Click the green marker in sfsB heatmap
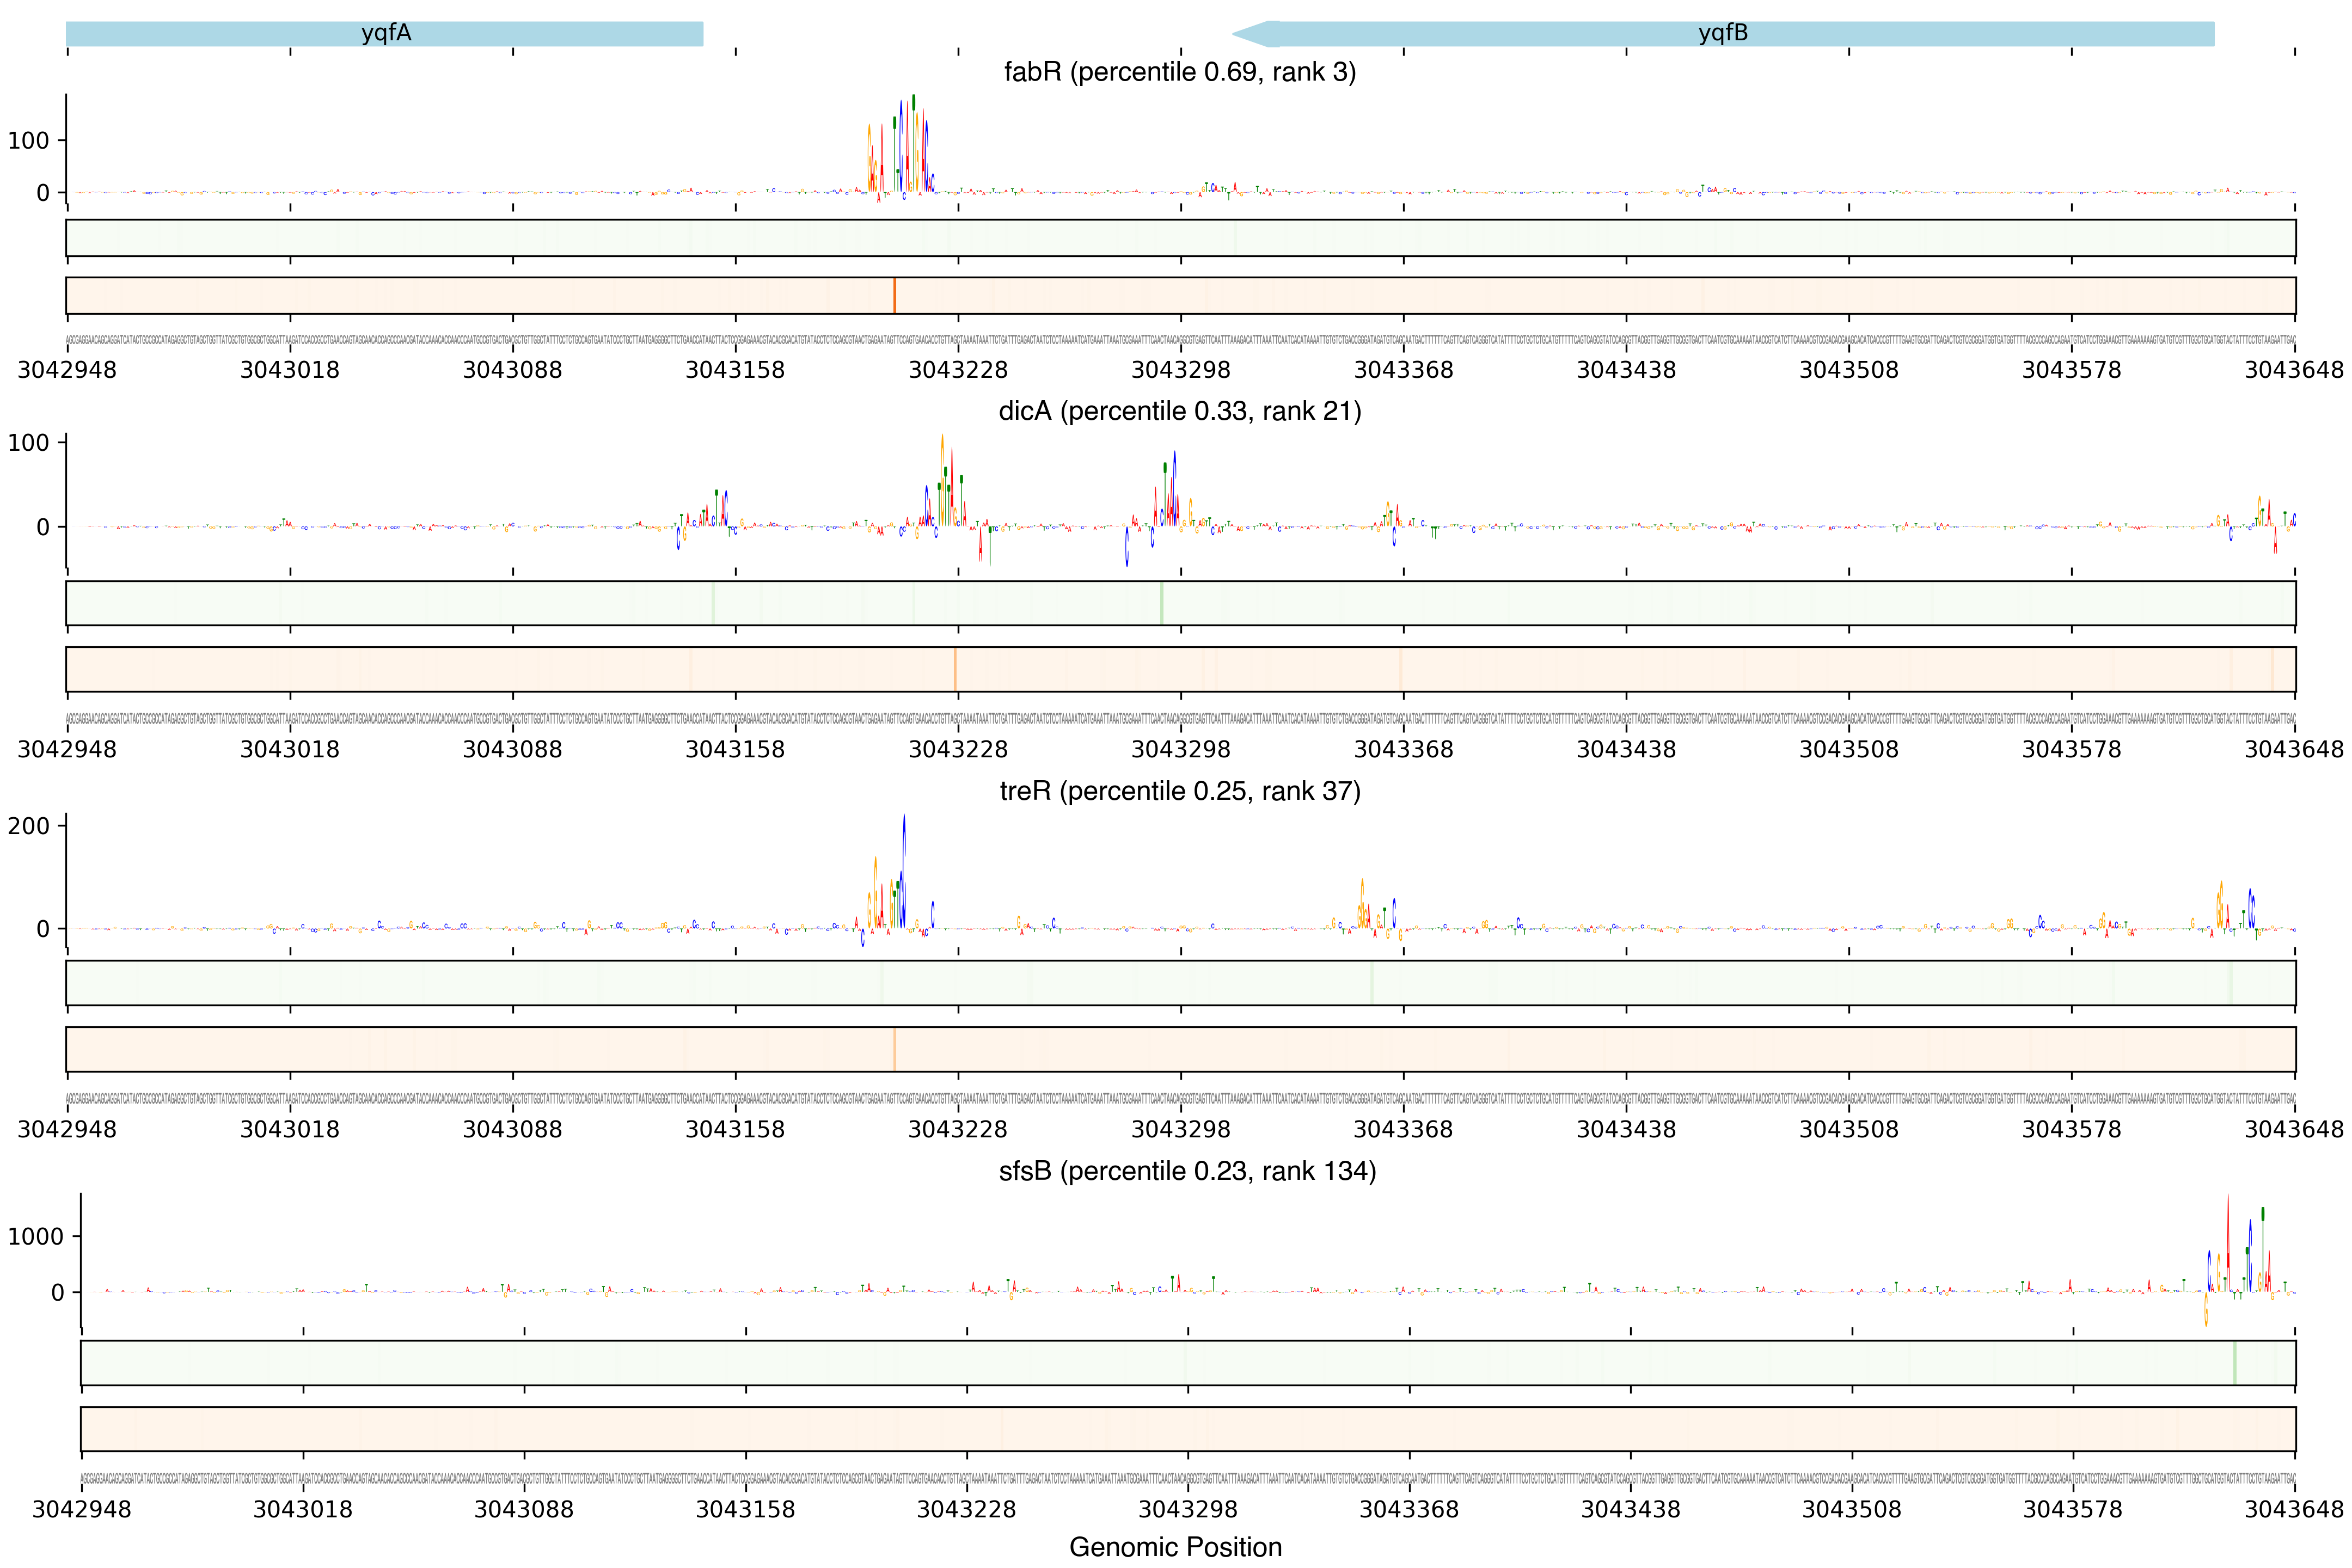The width and height of the screenshot is (2352, 1568). [x=2234, y=1363]
